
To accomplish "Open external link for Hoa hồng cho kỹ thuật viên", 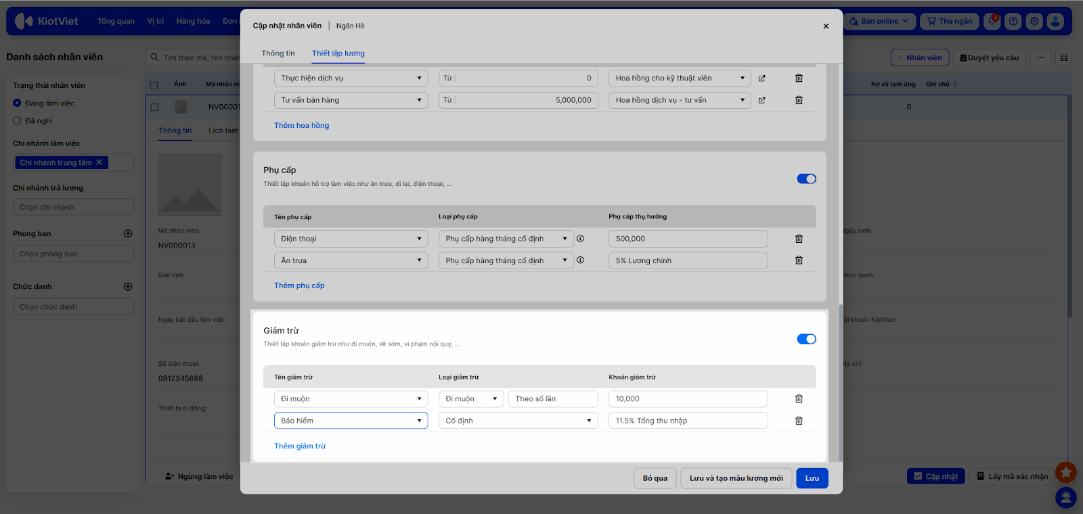I will (761, 78).
